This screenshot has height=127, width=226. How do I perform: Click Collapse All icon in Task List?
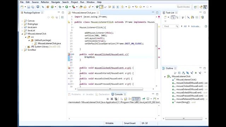[x=197, y=17]
